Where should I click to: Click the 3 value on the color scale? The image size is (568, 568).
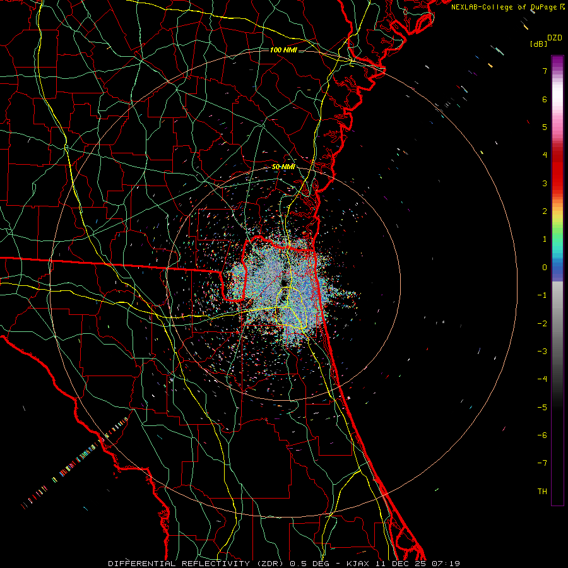tap(545, 183)
